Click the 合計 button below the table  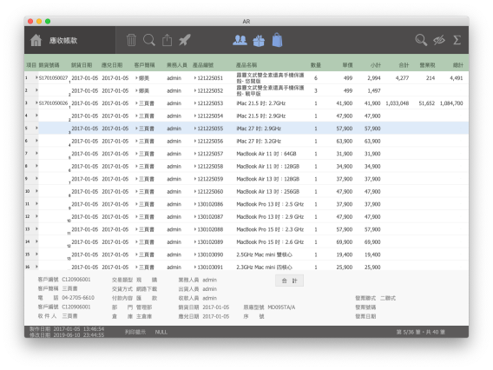(289, 281)
